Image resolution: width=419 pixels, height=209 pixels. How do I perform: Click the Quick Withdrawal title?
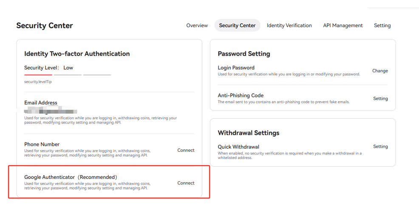pyautogui.click(x=238, y=147)
